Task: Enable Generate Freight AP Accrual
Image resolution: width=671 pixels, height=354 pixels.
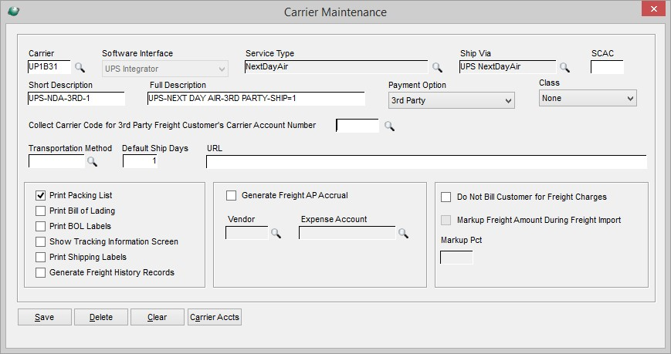Action: tap(231, 195)
